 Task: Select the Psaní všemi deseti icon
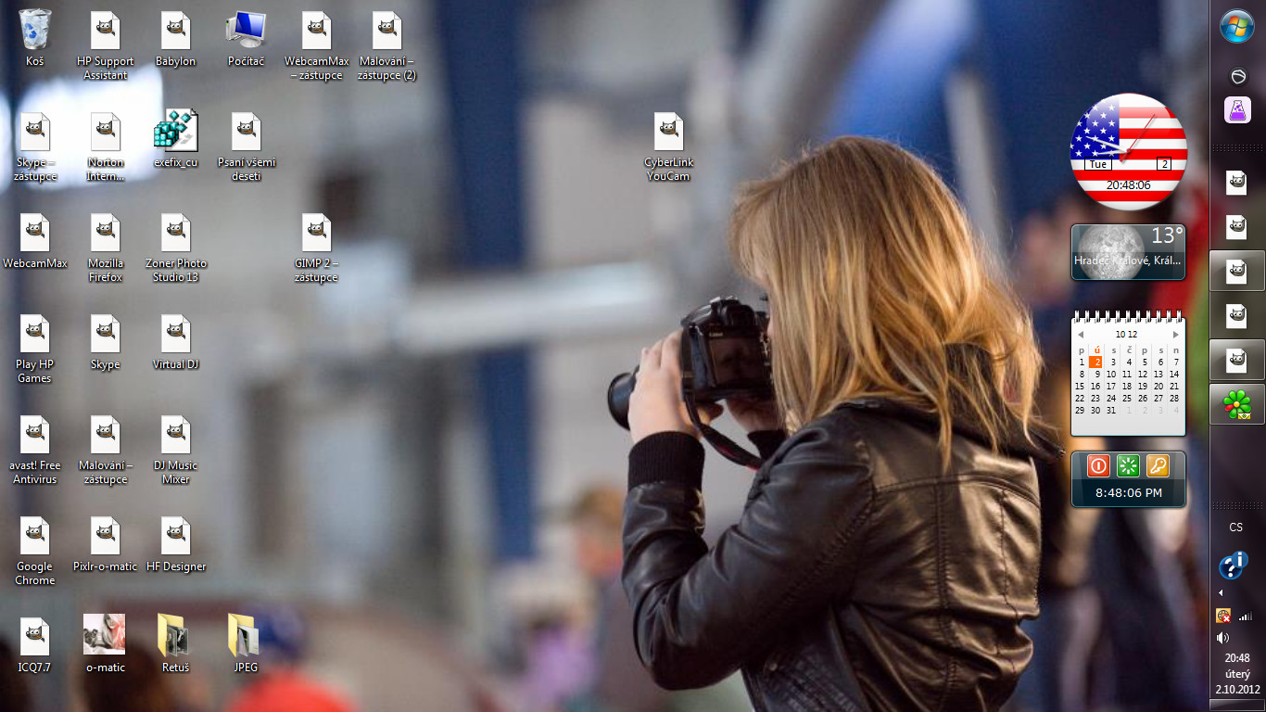coord(247,131)
